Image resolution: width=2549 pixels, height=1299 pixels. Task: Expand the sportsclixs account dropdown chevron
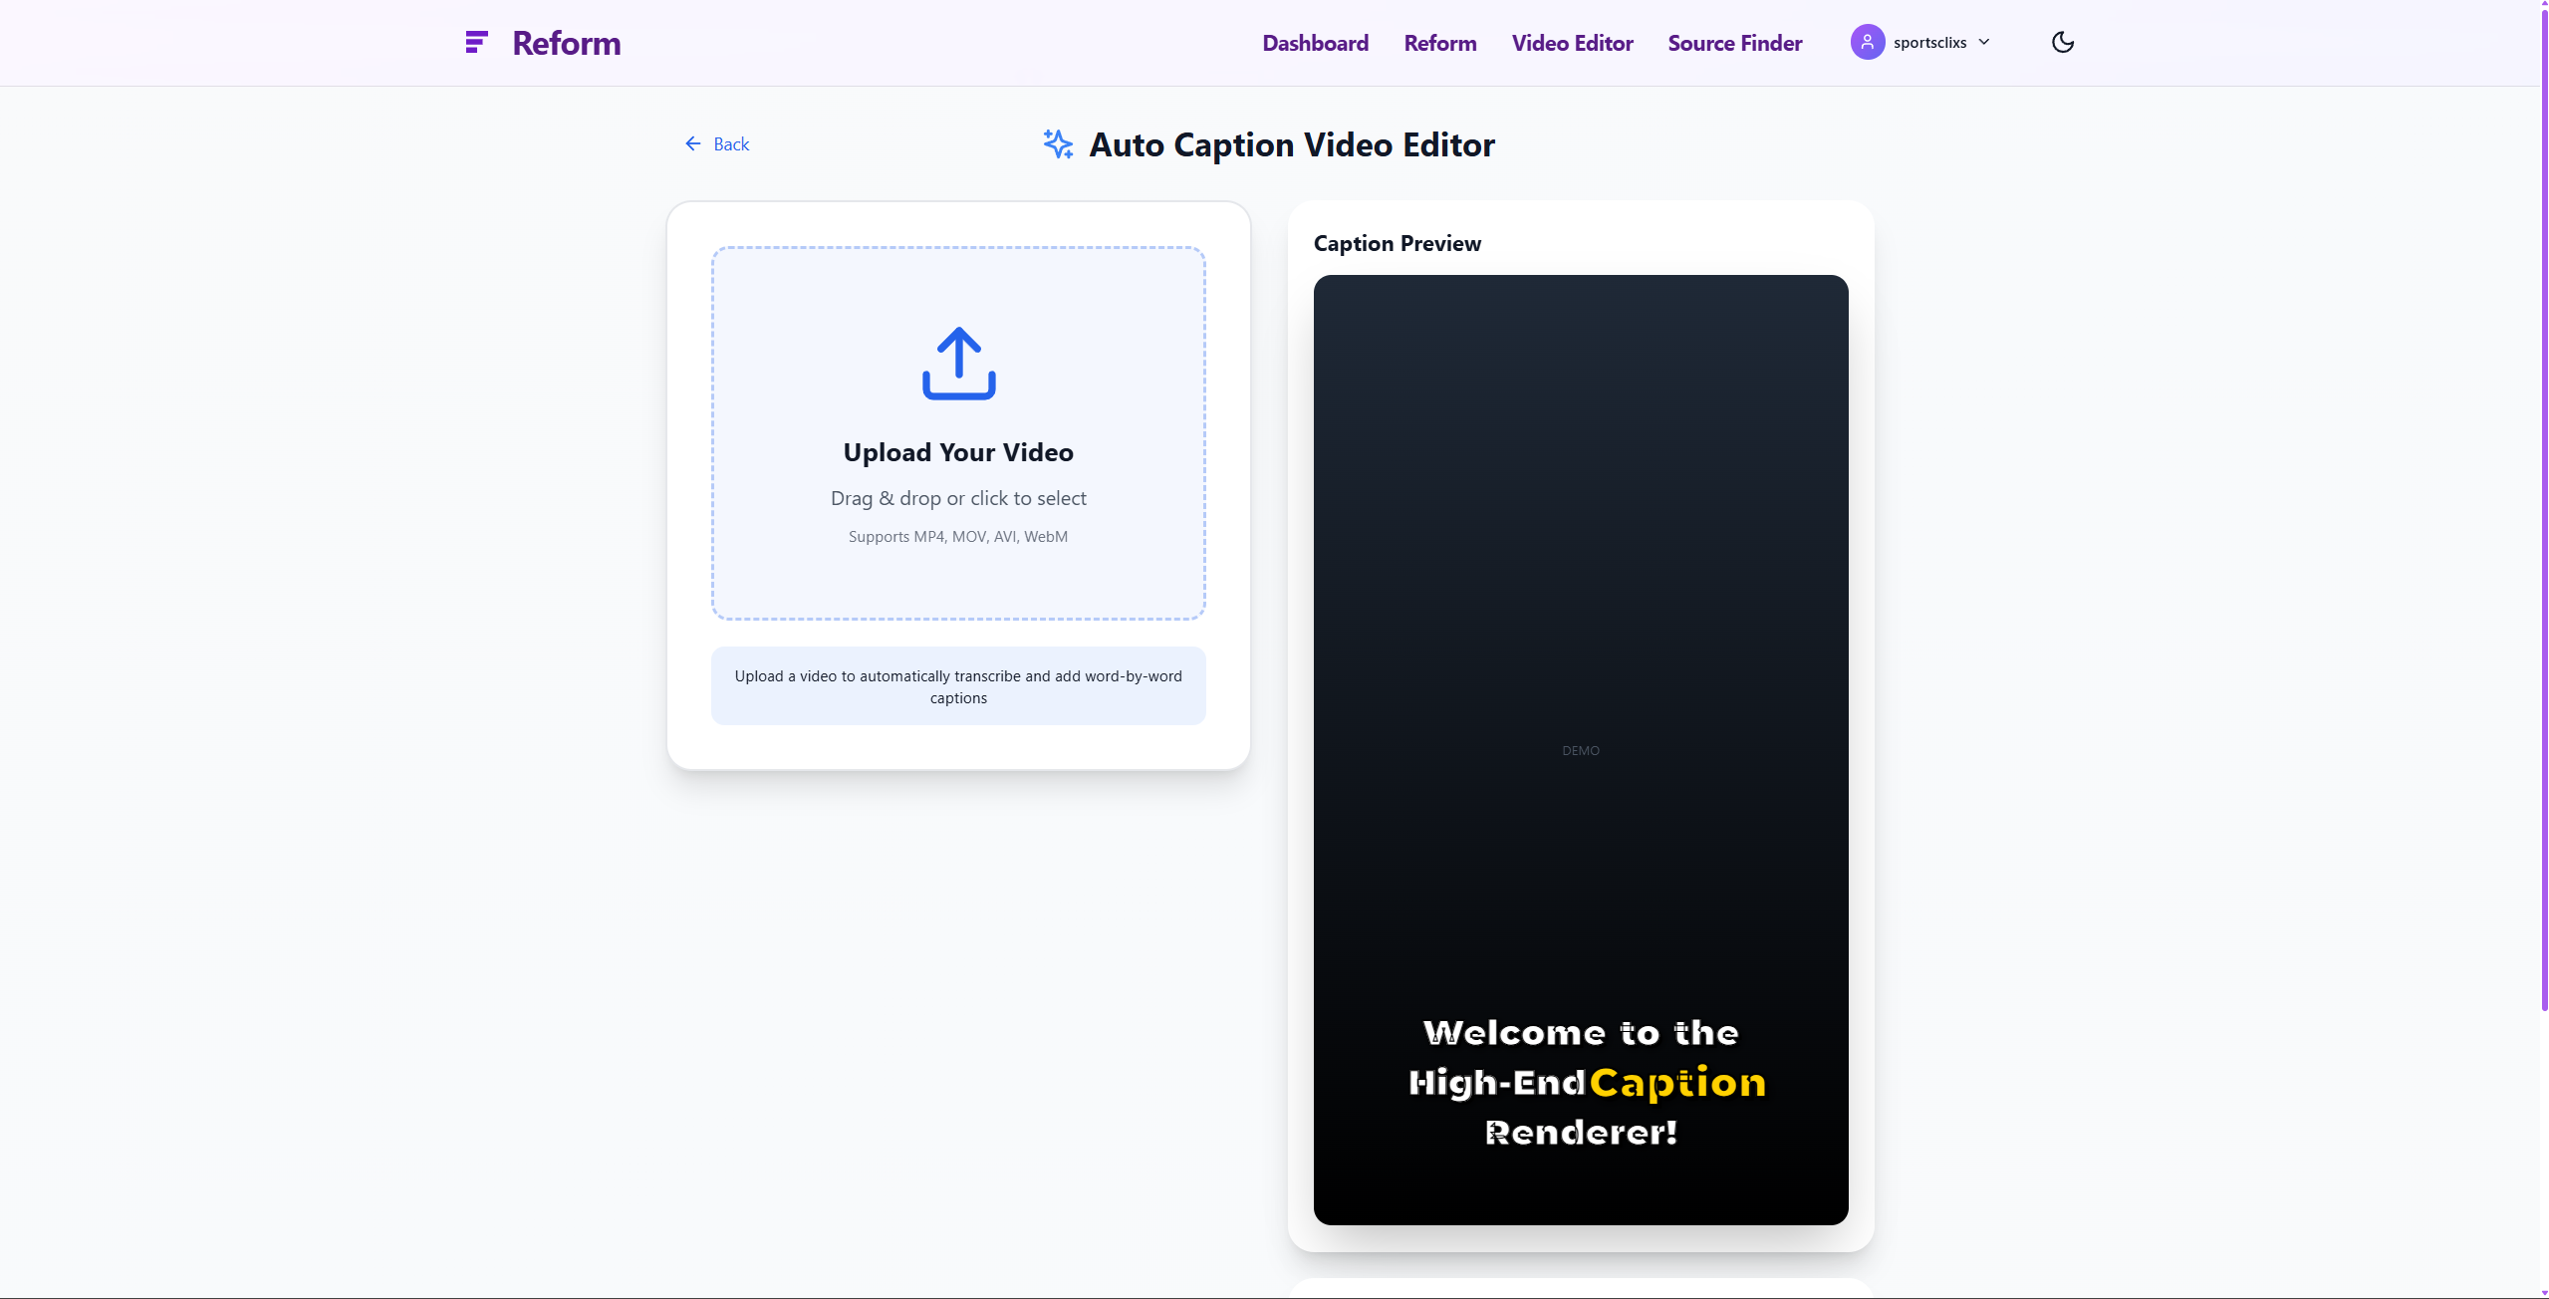click(x=1984, y=42)
